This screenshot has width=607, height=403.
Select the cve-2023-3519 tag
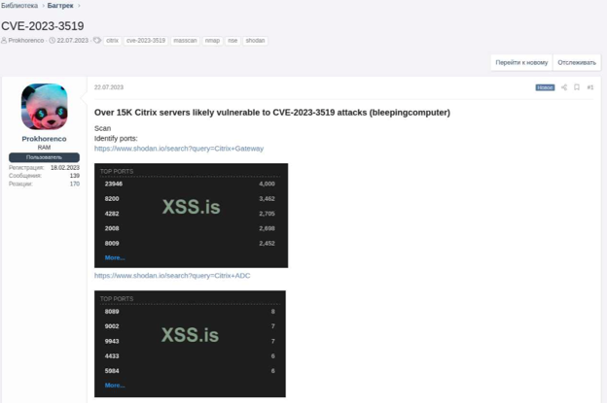pos(146,41)
